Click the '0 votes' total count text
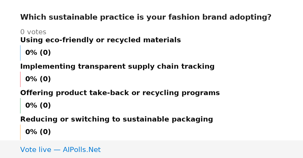 tap(33, 32)
